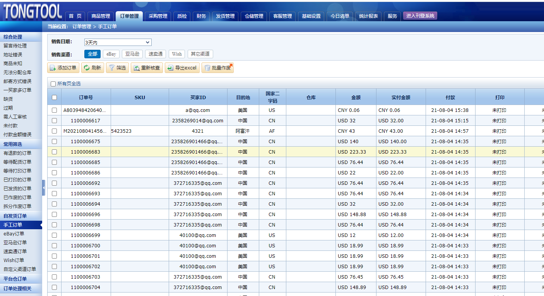
Task: Filter by the eBay sales channel
Action: point(111,54)
